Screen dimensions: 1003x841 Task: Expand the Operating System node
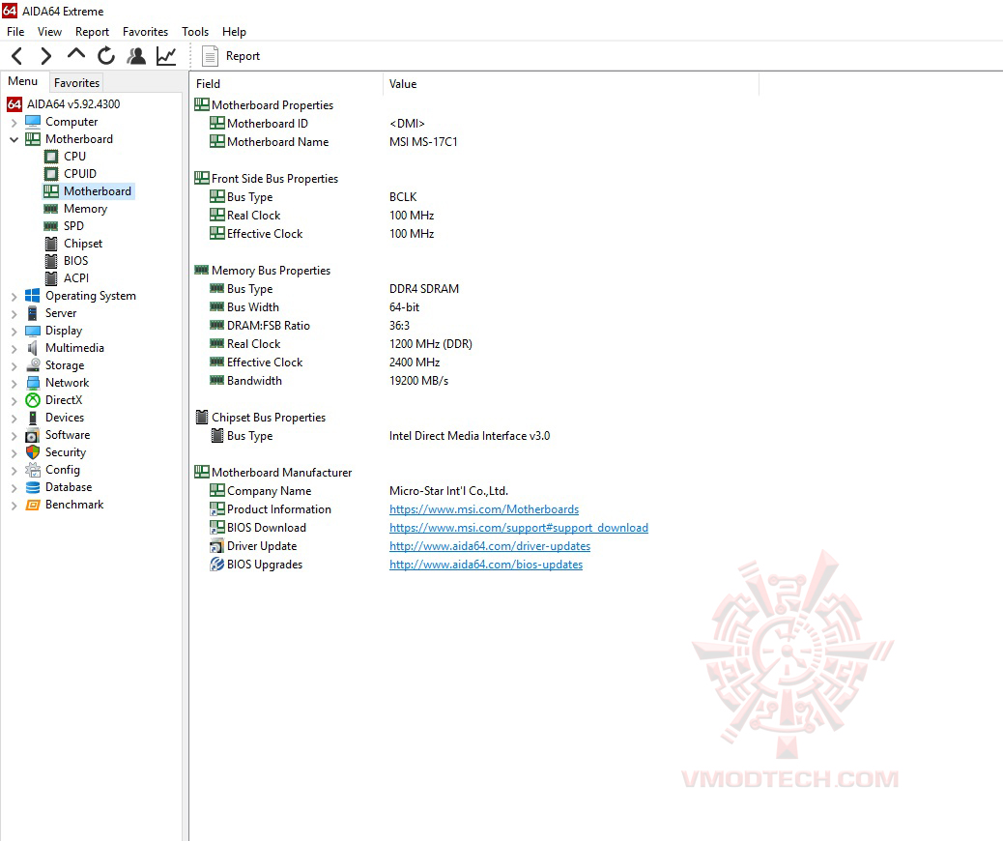pos(12,295)
